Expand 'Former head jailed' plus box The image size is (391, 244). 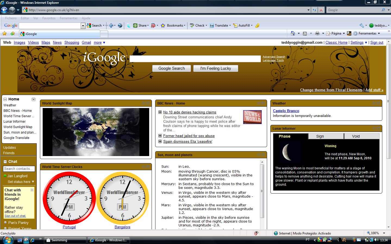click(x=160, y=136)
